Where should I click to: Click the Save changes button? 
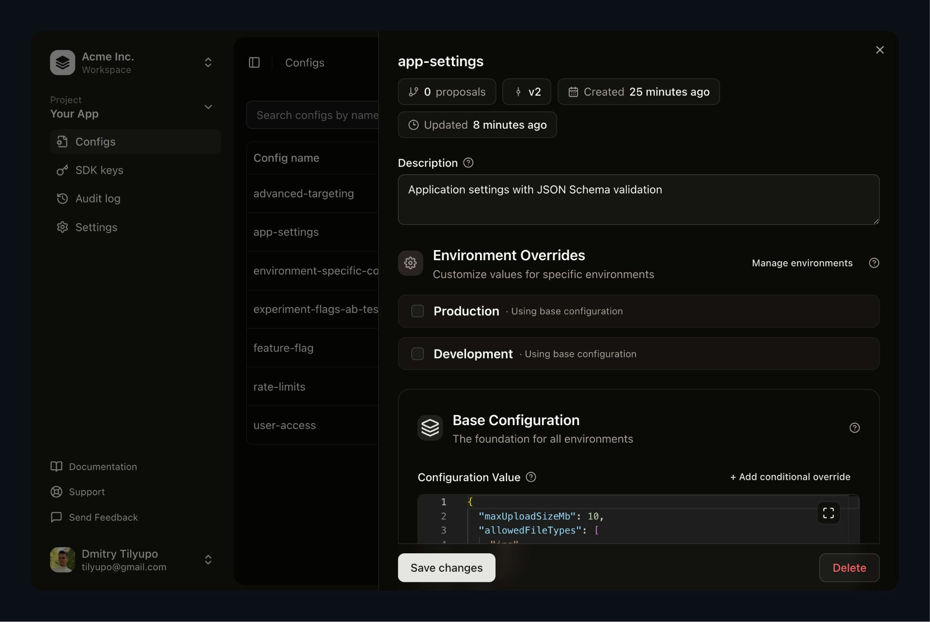point(446,567)
